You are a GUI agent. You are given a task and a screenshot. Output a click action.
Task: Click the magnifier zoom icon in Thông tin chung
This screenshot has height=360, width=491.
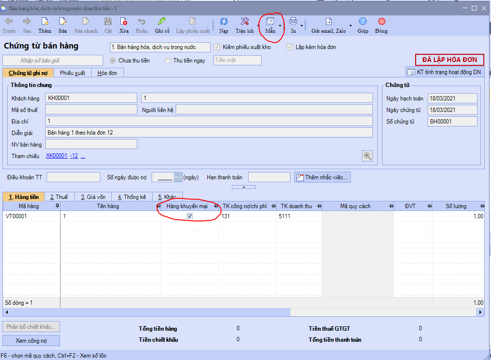367,156
